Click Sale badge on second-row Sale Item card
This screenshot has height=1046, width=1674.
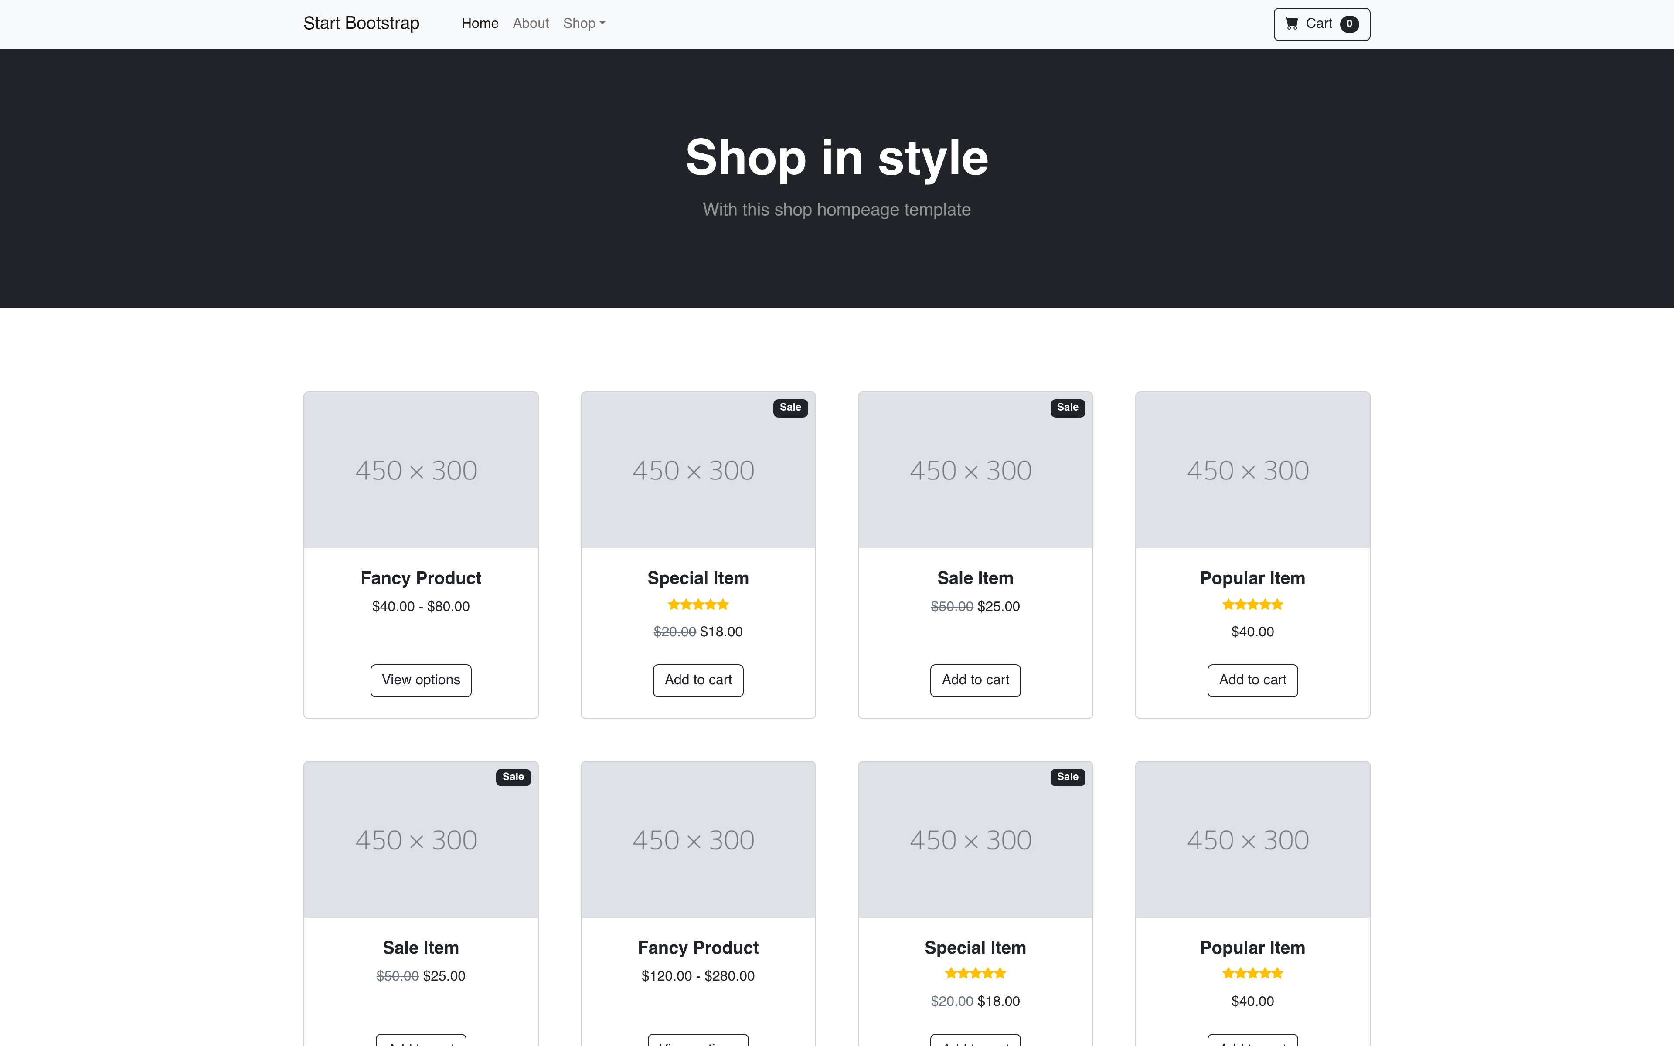pos(513,777)
